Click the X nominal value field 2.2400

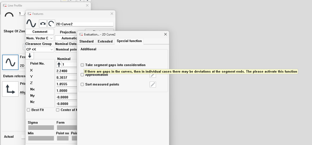[66, 71]
